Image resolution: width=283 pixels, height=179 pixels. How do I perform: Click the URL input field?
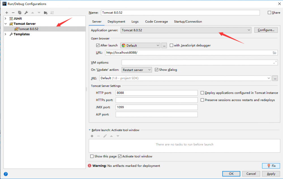pos(191,53)
